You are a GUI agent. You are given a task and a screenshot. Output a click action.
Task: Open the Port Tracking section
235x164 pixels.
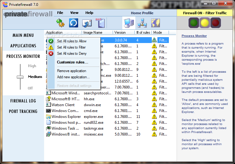tap(23, 111)
